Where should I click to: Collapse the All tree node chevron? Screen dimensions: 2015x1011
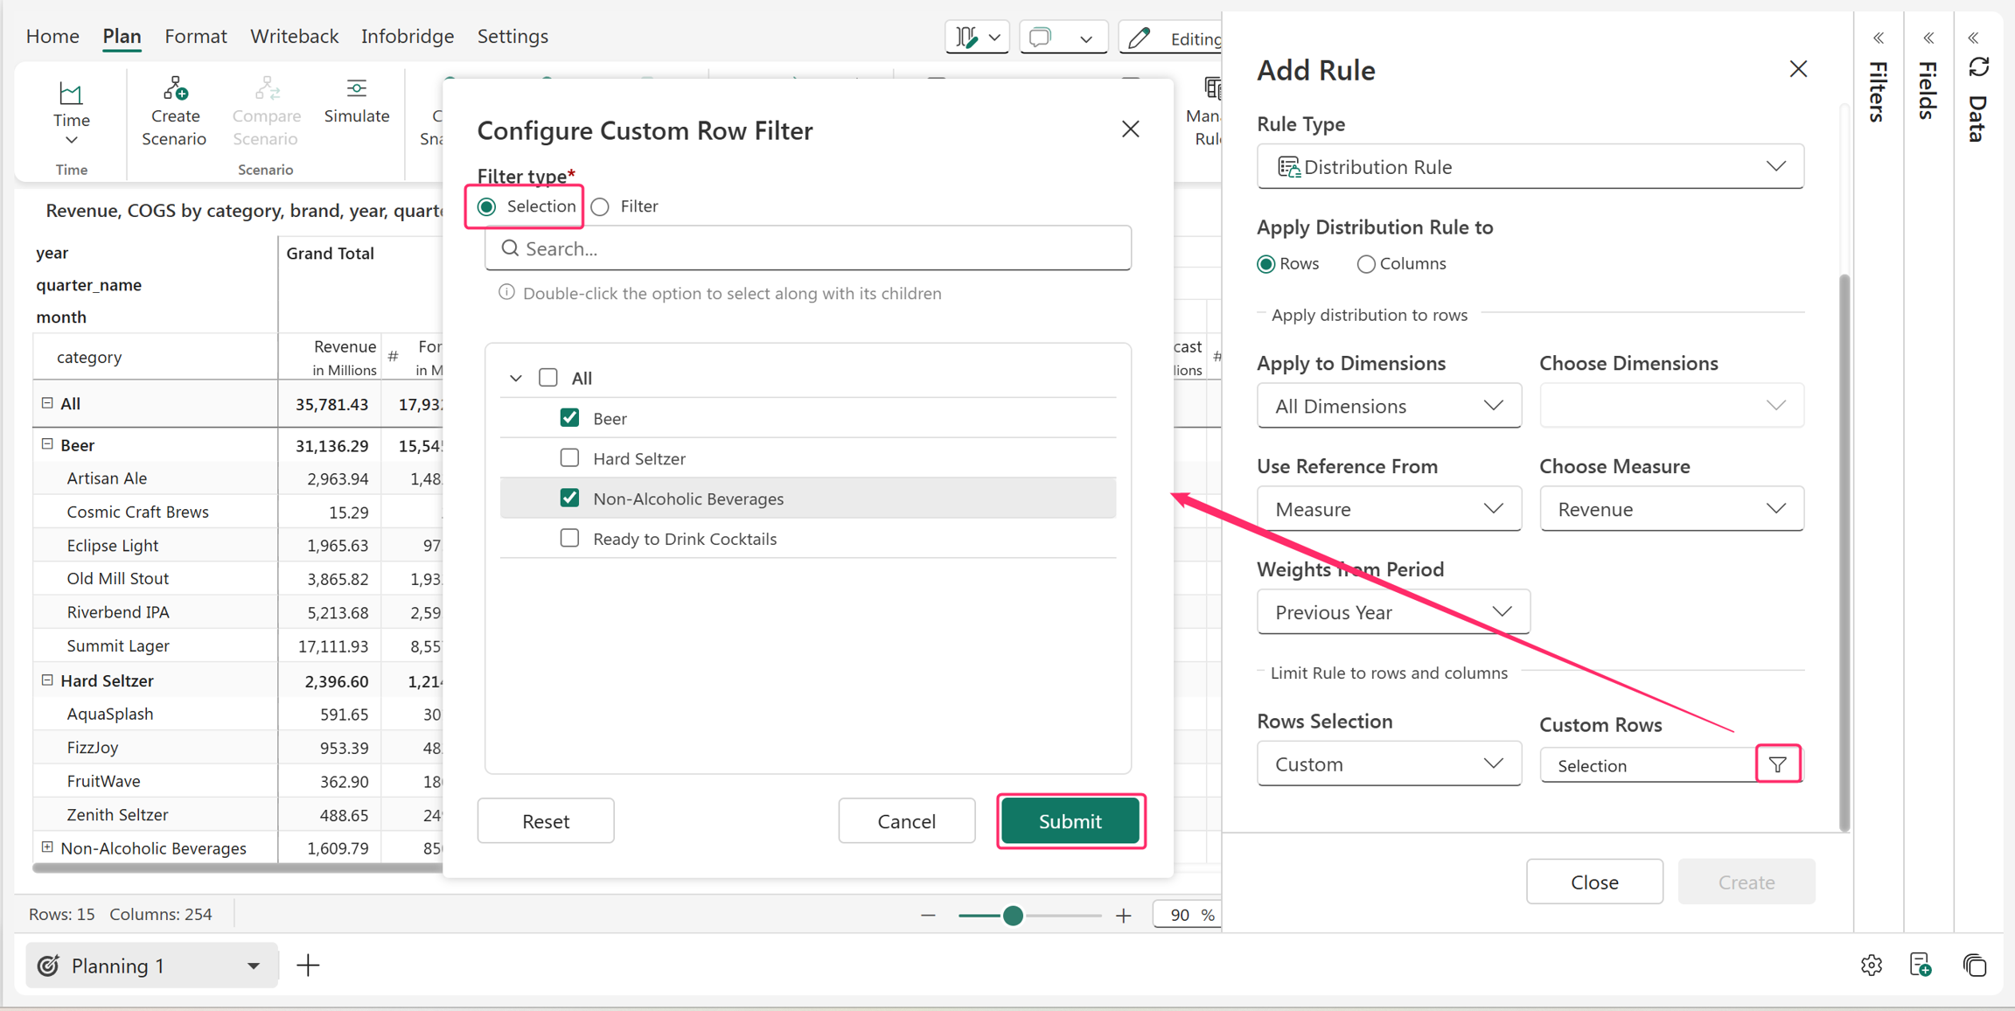click(x=516, y=379)
